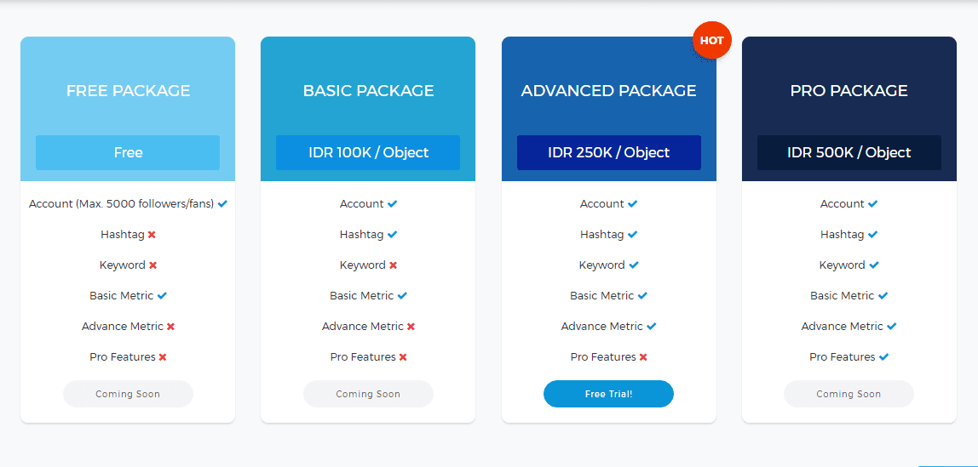The width and height of the screenshot is (978, 467).
Task: Click Pro Package Pro Features checkmark
Action: 883,357
